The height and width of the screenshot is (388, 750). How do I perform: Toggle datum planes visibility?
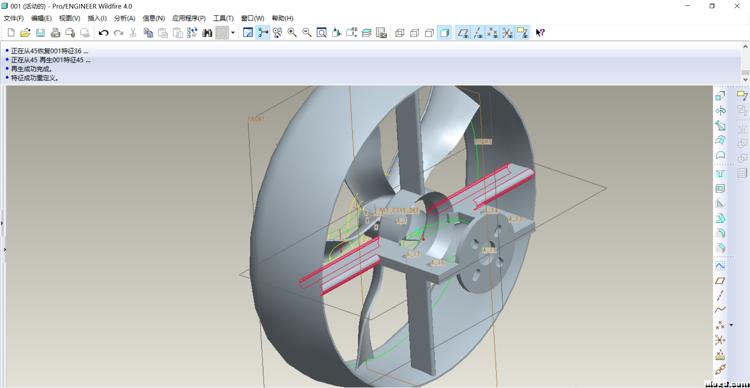tap(463, 33)
